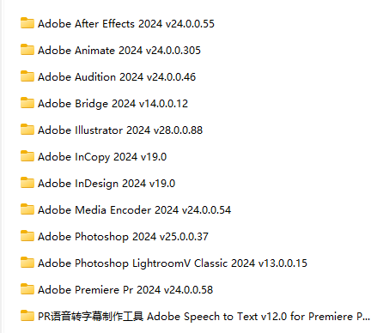The image size is (377, 333).
Task: Select the Adobe Media Encoder 2024 v24.0.0.54 name
Action: [134, 210]
